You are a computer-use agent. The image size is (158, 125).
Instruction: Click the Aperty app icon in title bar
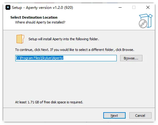(8, 7)
